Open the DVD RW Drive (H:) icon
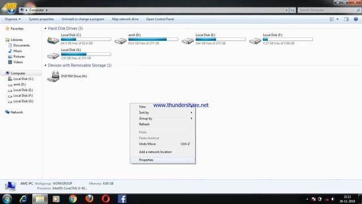 click(53, 76)
